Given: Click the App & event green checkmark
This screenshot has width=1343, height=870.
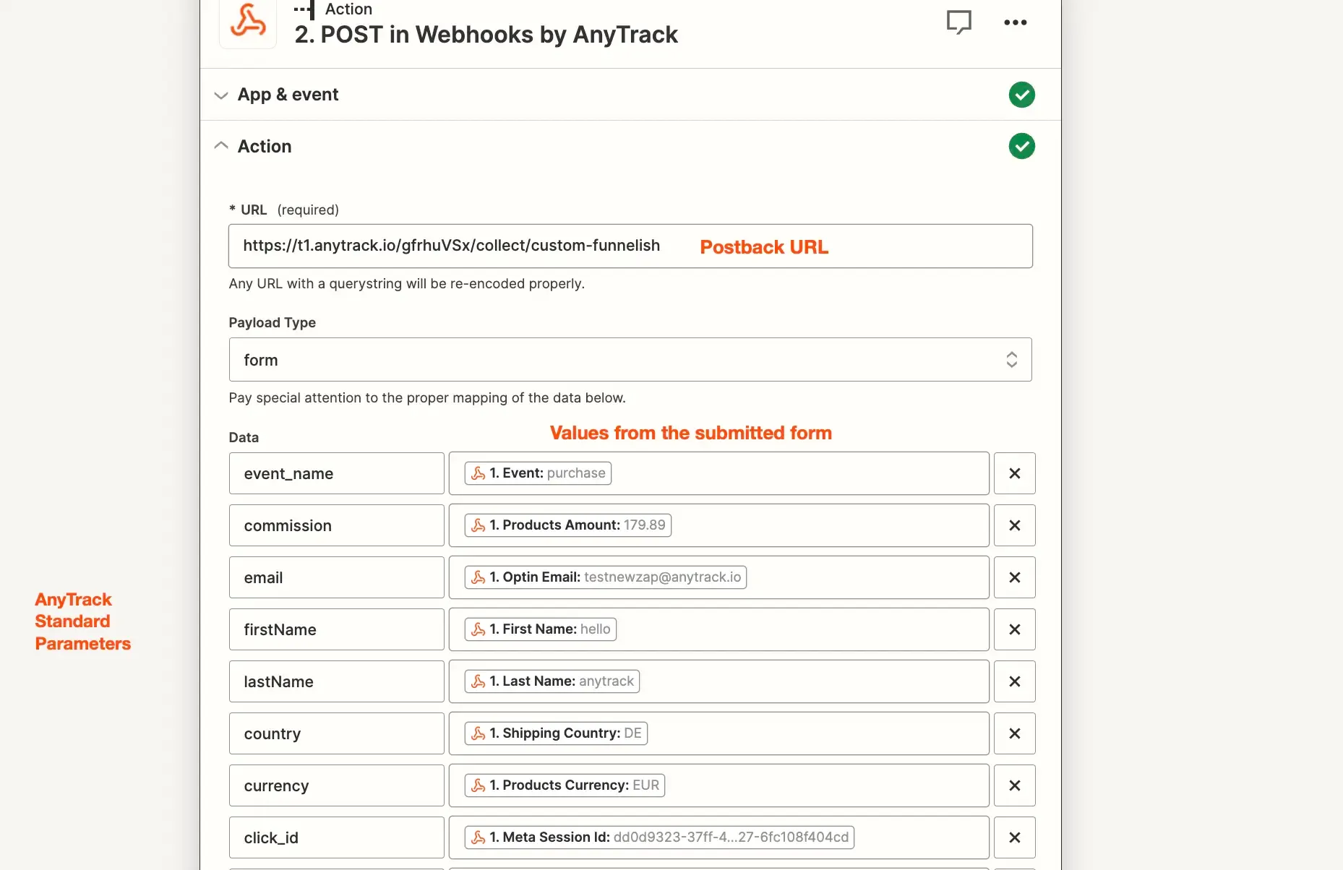Looking at the screenshot, I should coord(1021,95).
